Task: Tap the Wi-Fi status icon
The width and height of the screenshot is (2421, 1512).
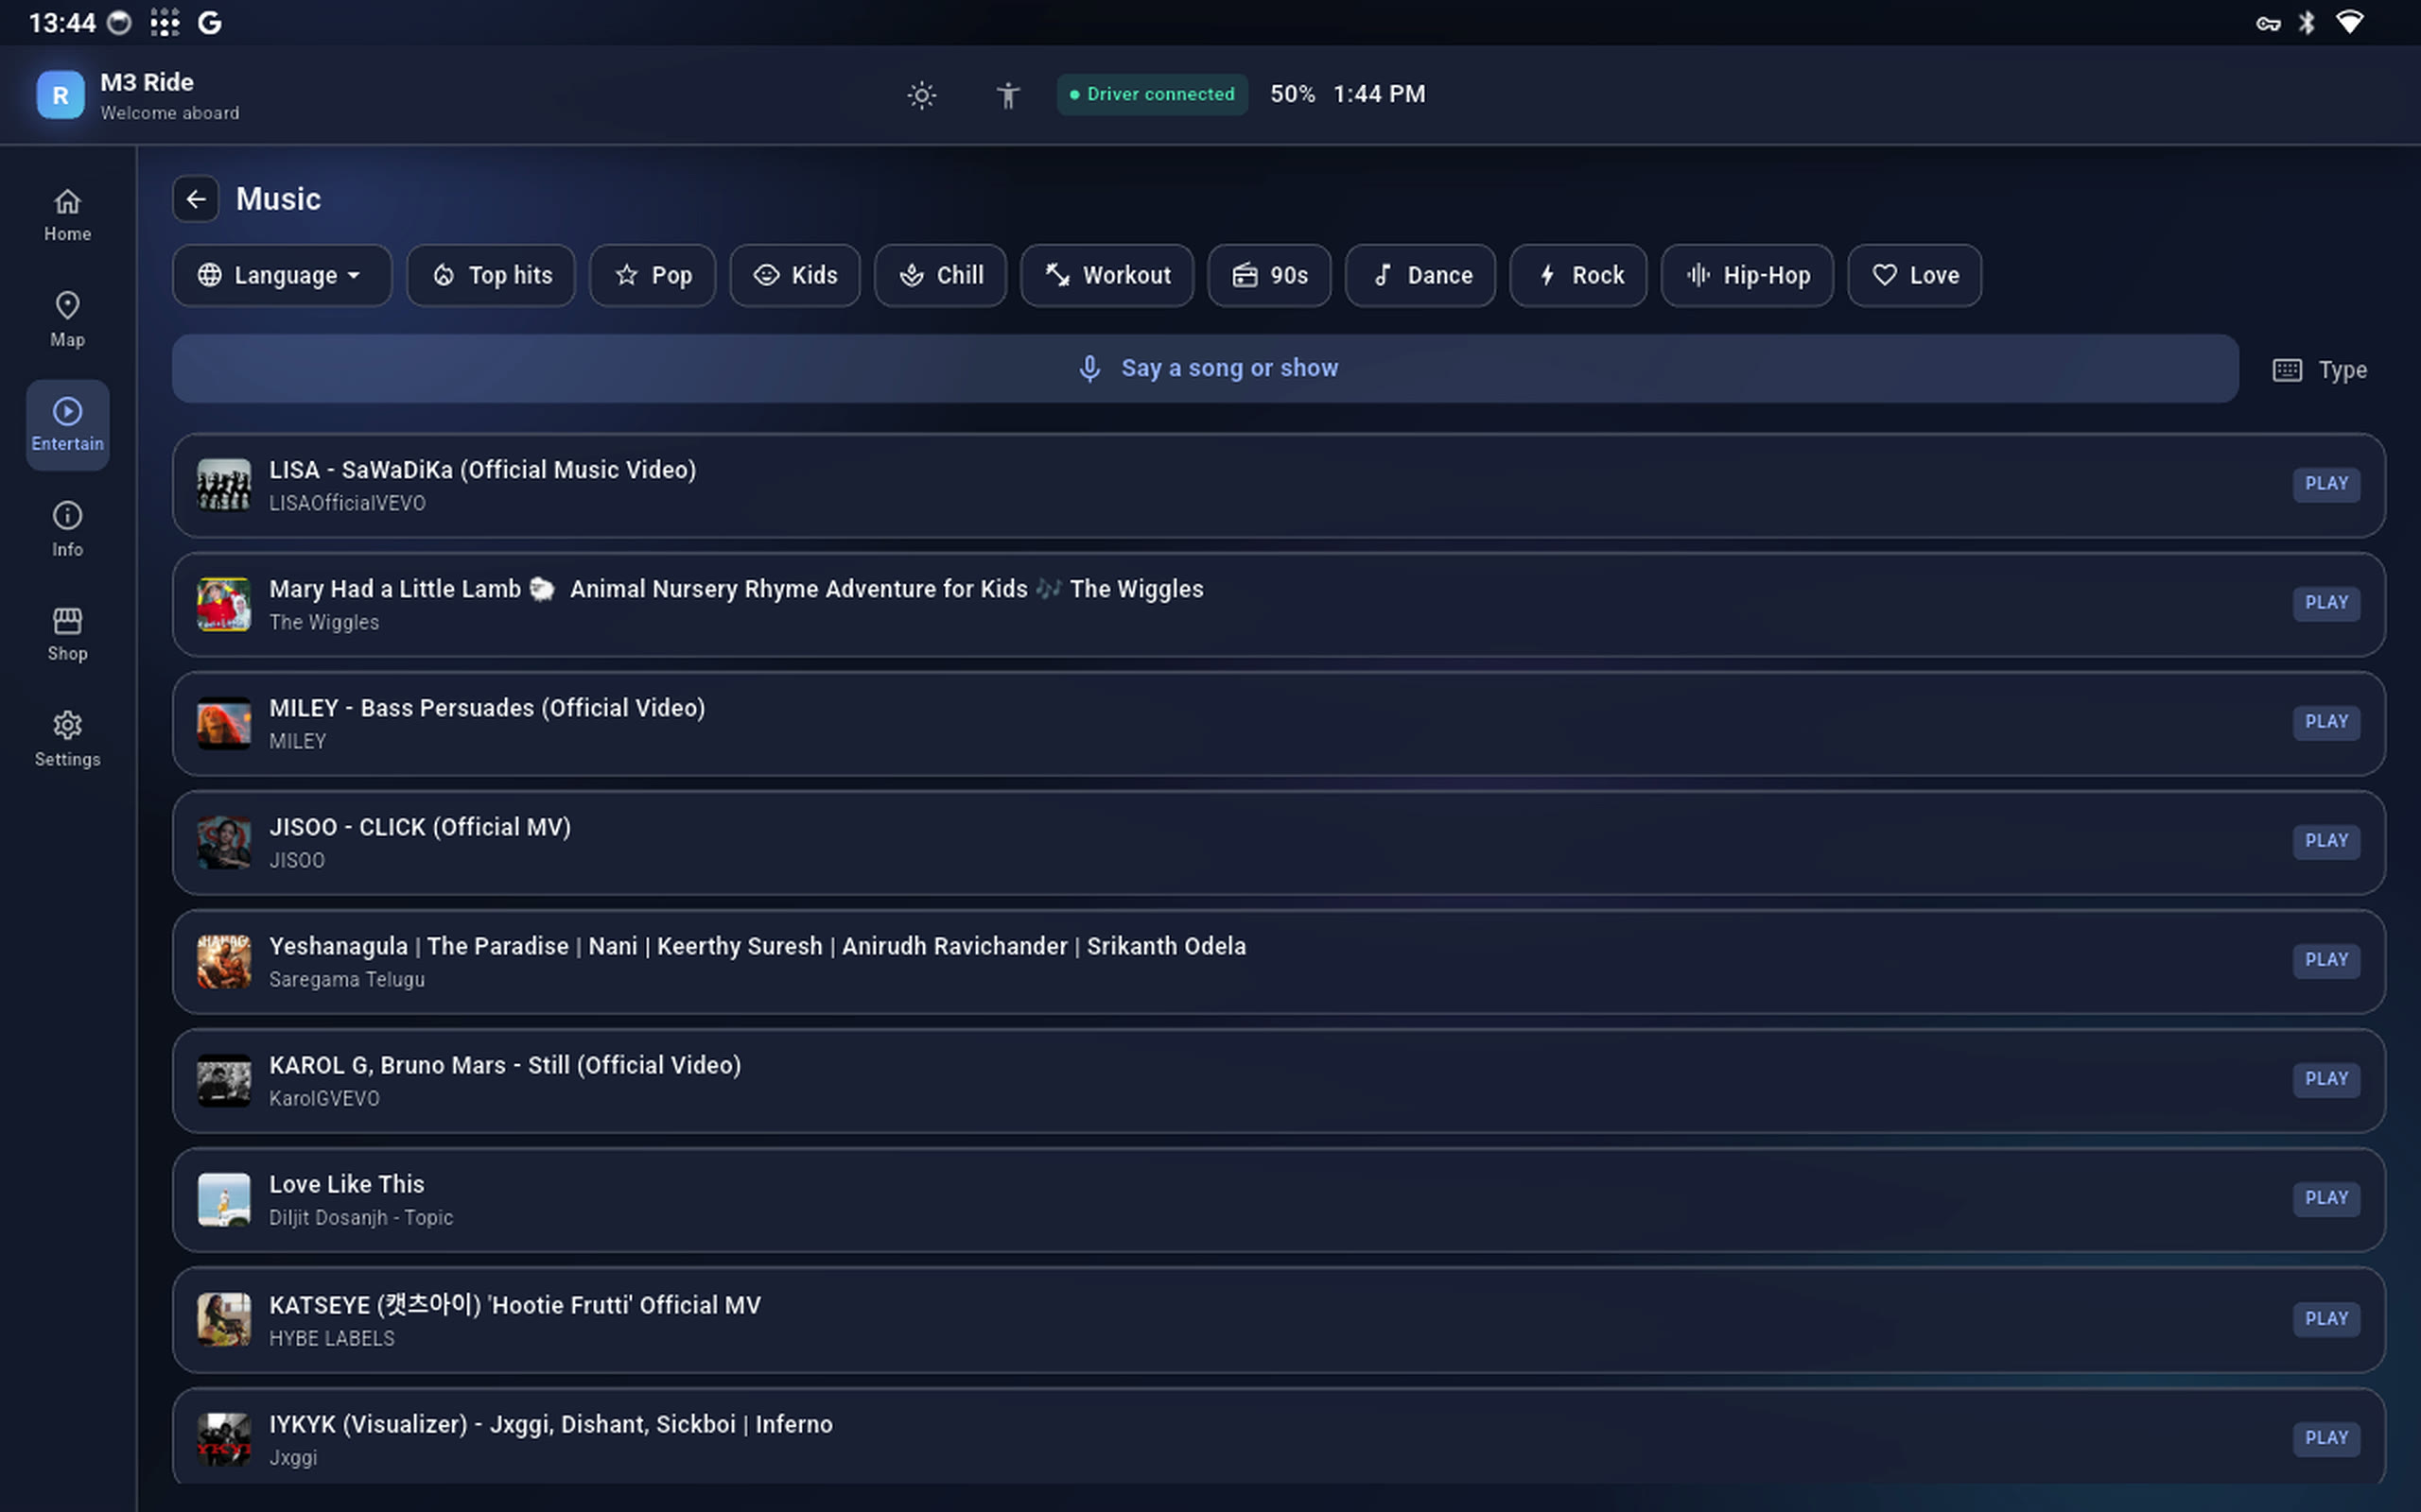Action: (x=2349, y=22)
